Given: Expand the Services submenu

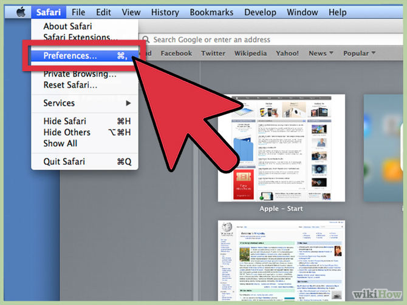Looking at the screenshot, I should coord(84,103).
